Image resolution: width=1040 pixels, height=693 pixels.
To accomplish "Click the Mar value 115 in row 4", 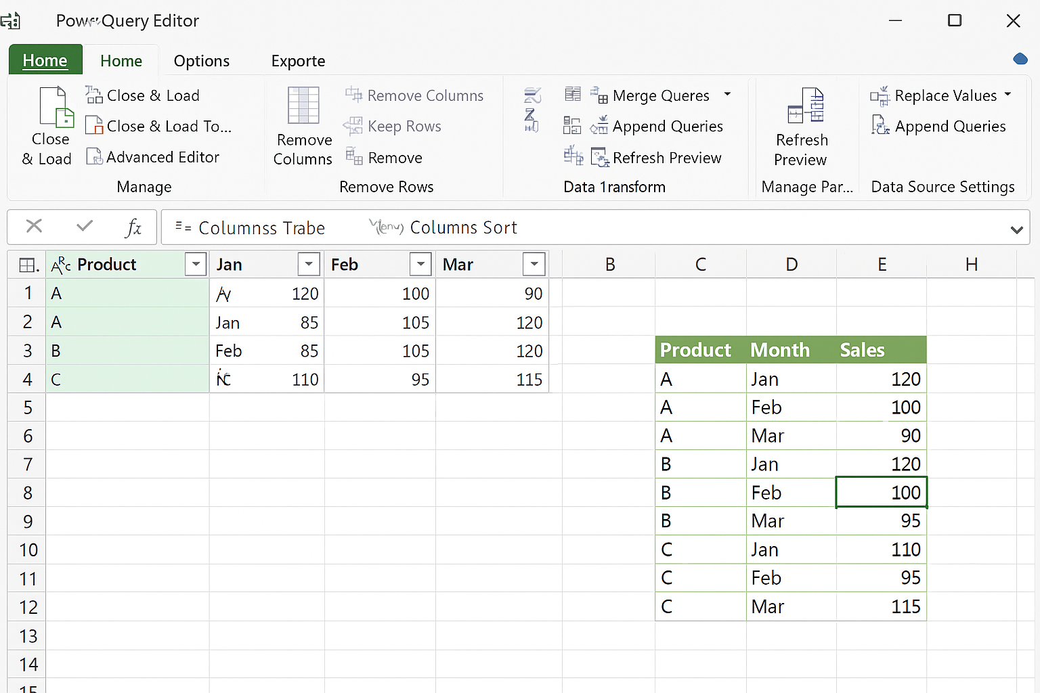I will pyautogui.click(x=492, y=379).
